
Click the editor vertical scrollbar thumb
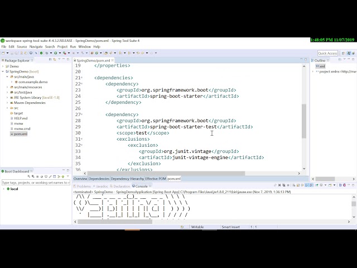(x=304, y=121)
